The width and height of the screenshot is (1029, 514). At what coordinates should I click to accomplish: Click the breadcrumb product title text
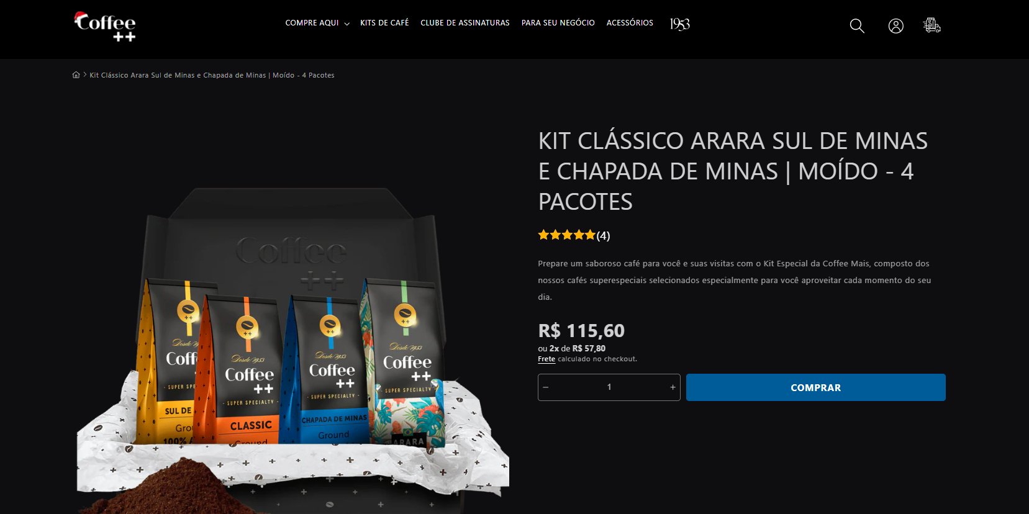point(212,75)
